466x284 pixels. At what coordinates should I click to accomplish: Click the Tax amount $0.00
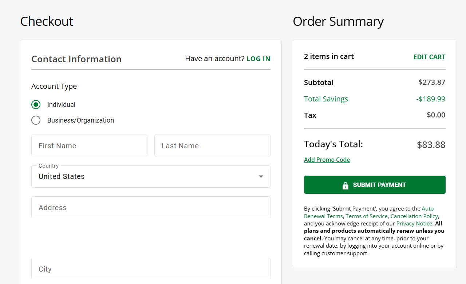click(436, 115)
